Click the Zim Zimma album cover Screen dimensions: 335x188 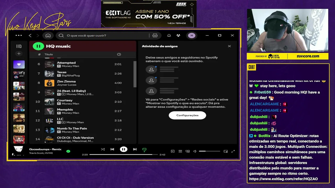click(x=49, y=83)
